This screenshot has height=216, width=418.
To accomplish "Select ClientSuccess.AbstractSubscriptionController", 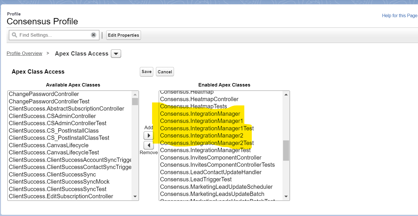I will [69, 109].
